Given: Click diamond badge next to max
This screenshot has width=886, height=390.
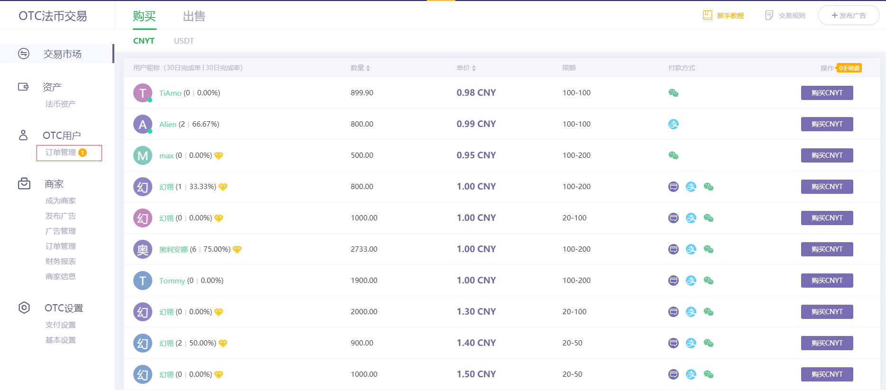Looking at the screenshot, I should pyautogui.click(x=219, y=155).
